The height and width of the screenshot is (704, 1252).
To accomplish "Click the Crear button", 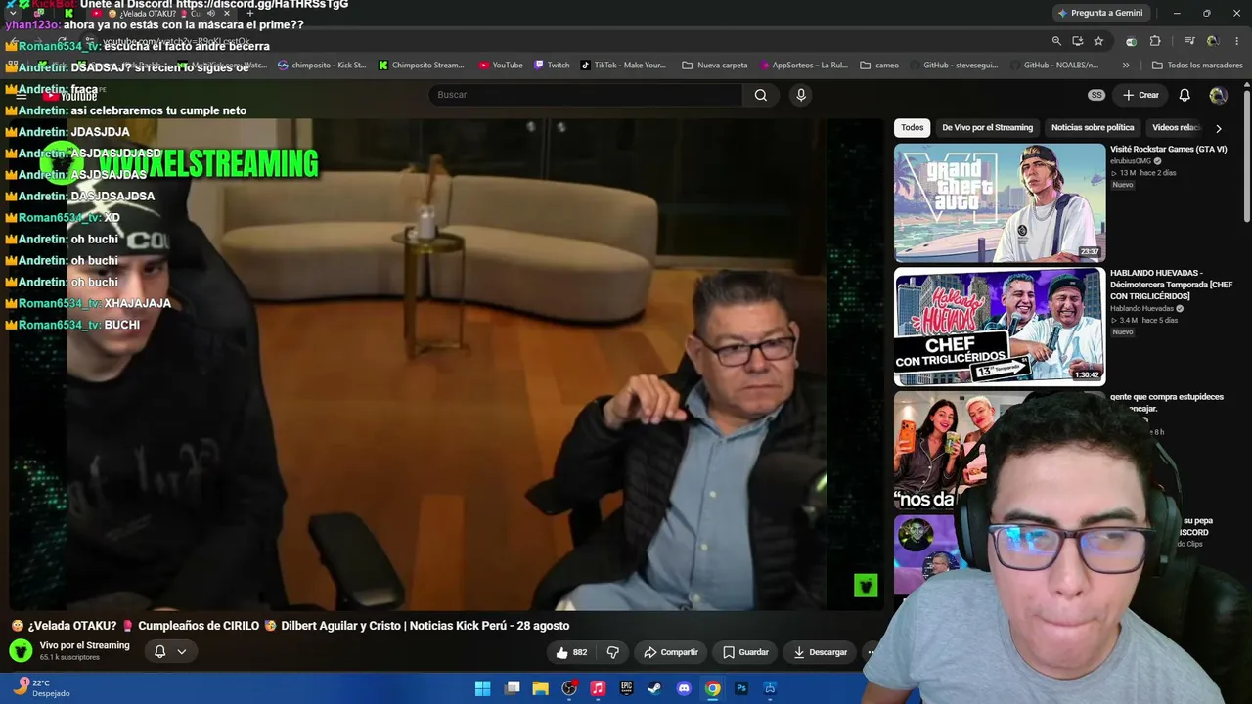I will [1140, 95].
